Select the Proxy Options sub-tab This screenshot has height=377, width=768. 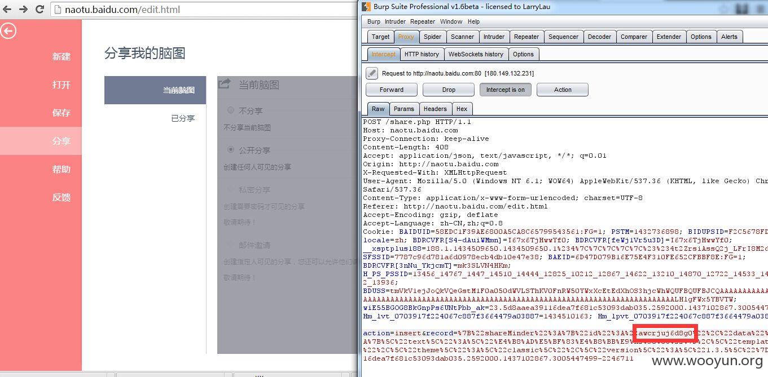pyautogui.click(x=523, y=54)
